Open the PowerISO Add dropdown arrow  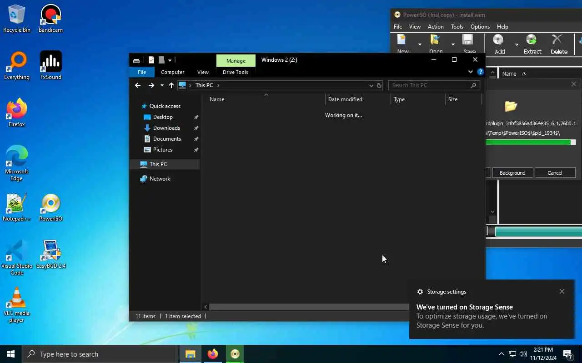(517, 44)
